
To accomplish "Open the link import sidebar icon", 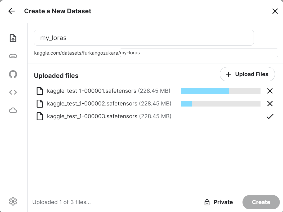I will point(13,56).
